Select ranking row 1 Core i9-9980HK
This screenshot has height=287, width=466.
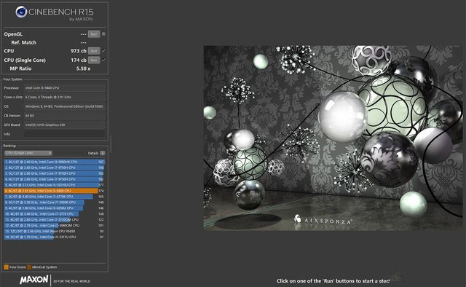[55, 162]
